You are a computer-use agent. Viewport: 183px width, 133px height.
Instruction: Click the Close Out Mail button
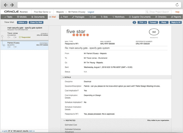[x=36, y=22]
